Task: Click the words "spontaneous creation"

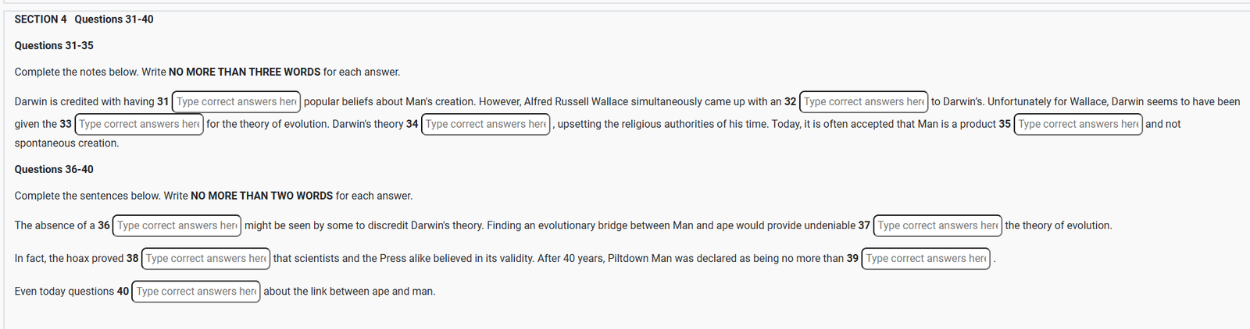Action: coord(66,143)
